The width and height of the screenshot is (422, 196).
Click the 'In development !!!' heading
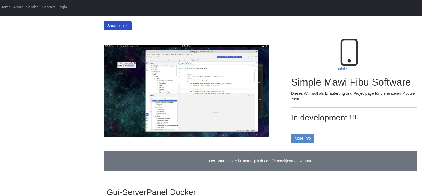coord(323,118)
